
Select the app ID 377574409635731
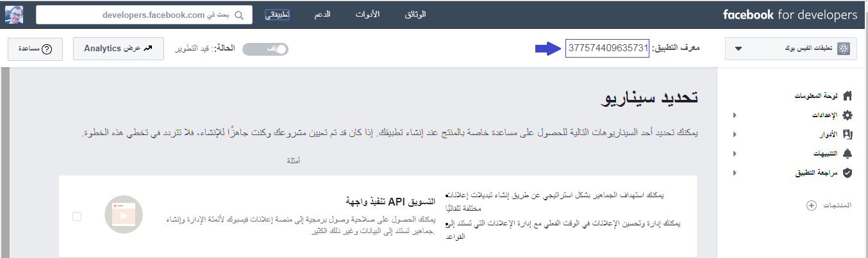(608, 49)
